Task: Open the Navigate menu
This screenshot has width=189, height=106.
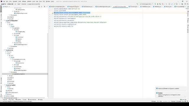Action: (x=15, y=1)
